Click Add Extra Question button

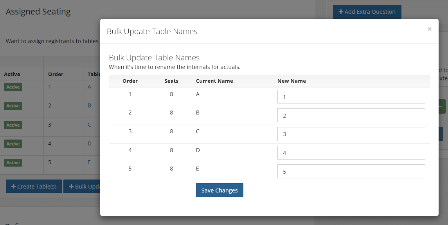(367, 12)
